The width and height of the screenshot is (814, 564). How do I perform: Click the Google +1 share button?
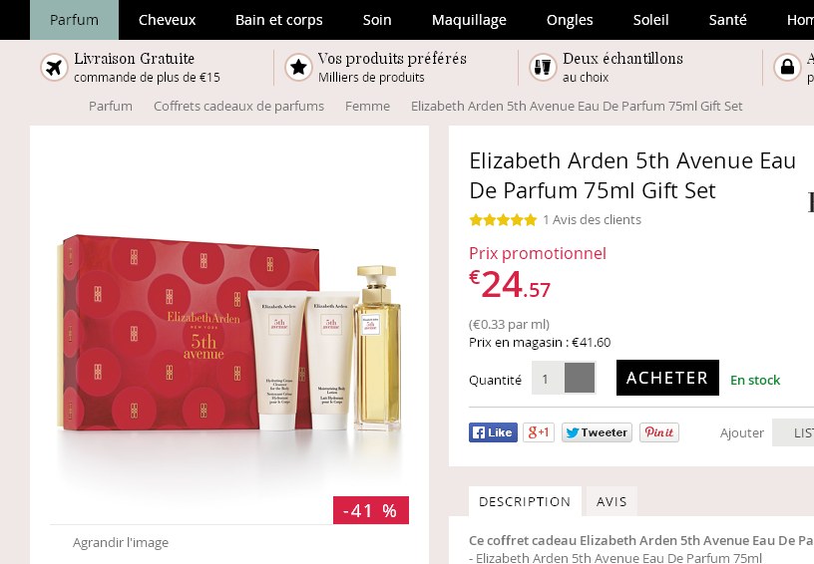[539, 432]
